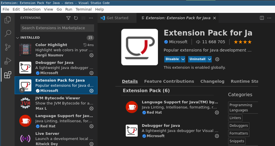275x146 pixels.
Task: Open the Terminal menu
Action: (83, 9)
